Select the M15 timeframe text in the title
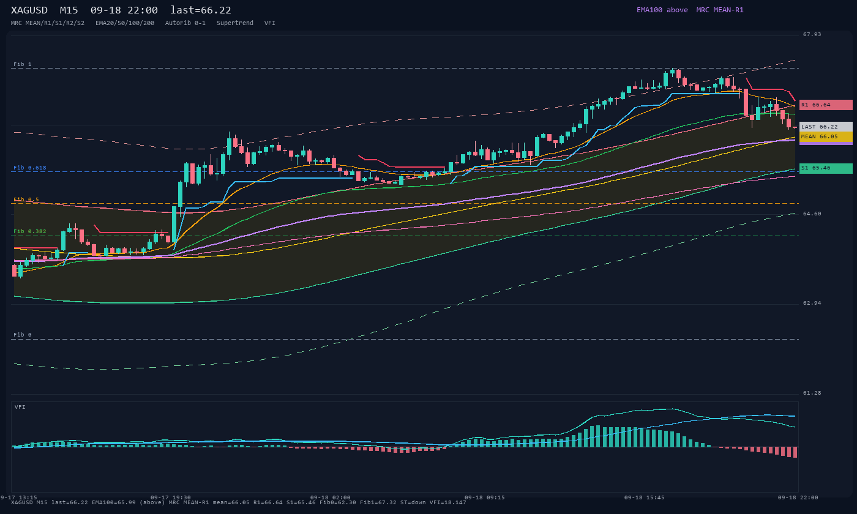 [x=69, y=10]
